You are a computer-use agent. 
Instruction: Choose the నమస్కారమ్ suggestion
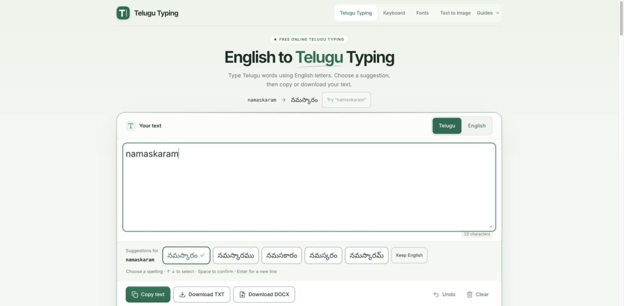tap(367, 255)
